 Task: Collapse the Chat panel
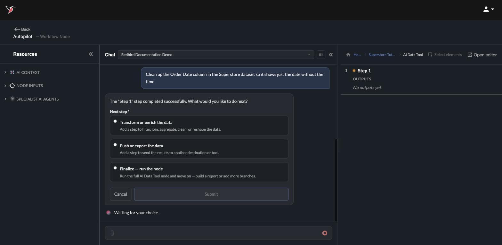pos(331,54)
